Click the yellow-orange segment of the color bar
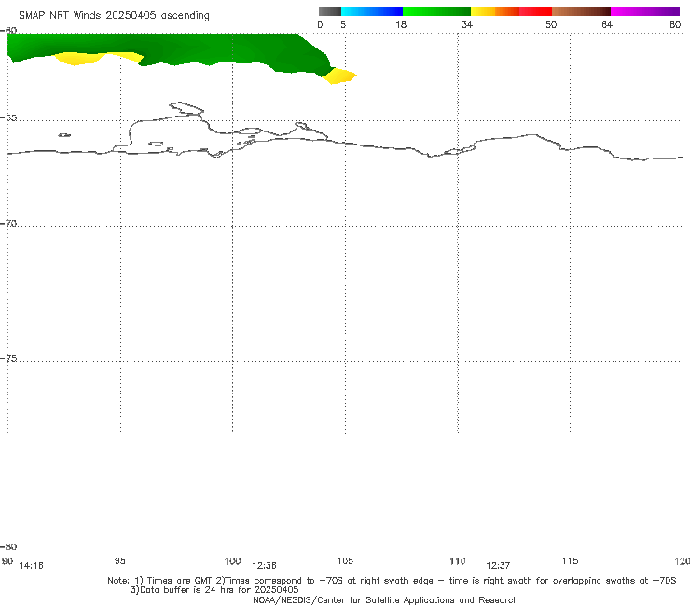This screenshot has width=690, height=606. [x=495, y=11]
